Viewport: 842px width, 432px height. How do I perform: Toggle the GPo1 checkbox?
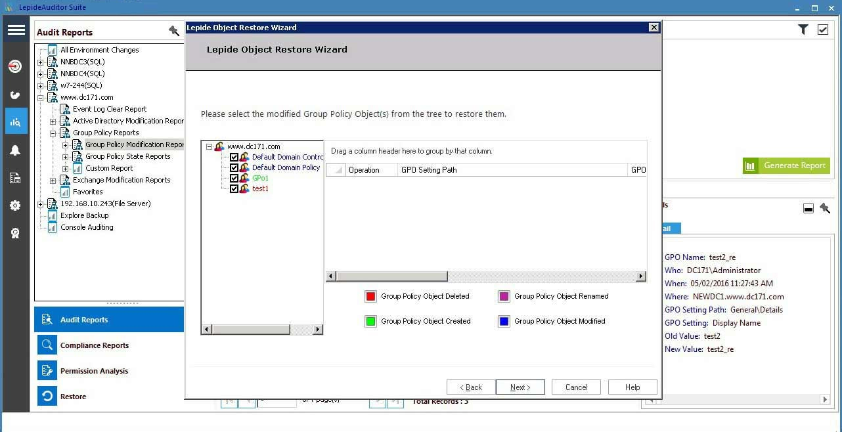(234, 179)
